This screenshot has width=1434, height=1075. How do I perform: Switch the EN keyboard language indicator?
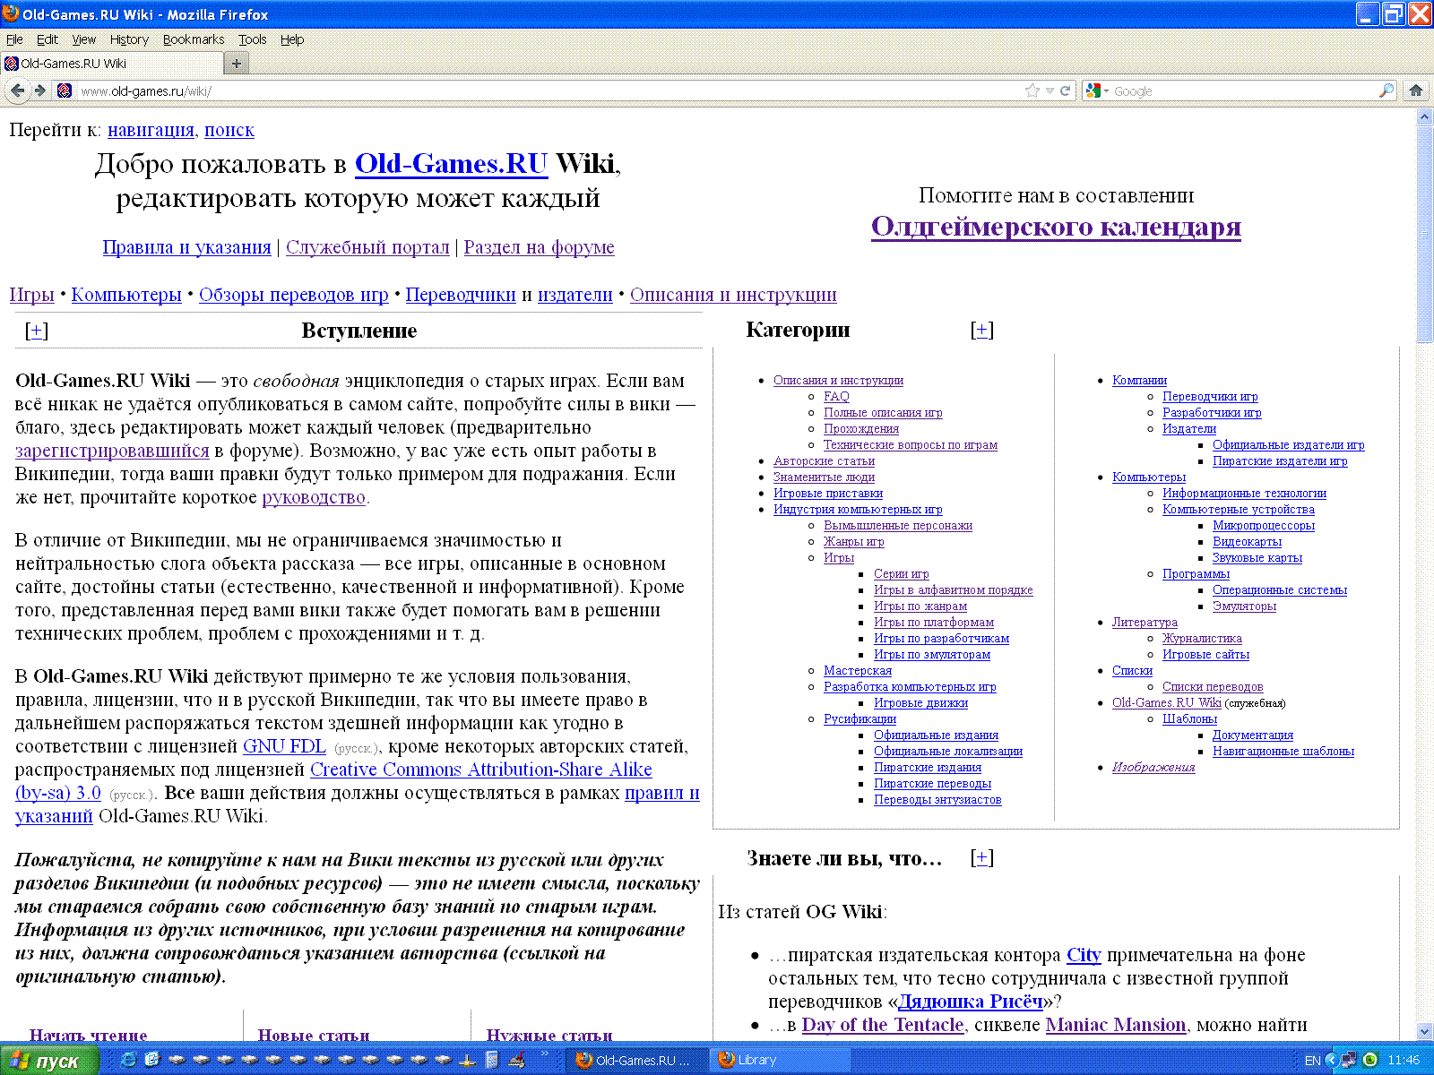point(1312,1060)
